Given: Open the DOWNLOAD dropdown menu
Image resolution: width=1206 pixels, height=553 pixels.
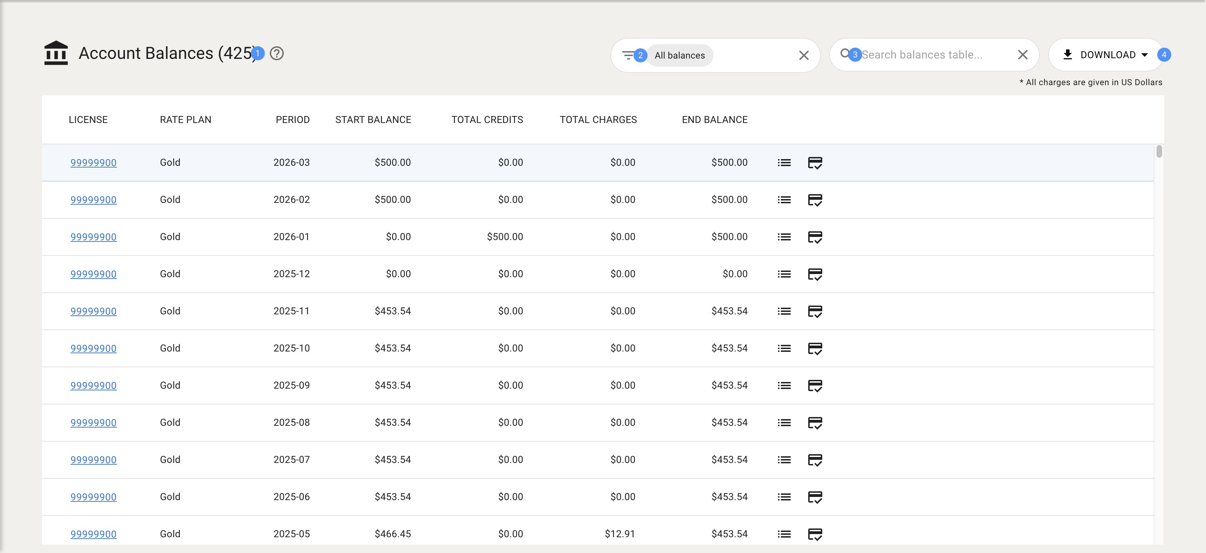Looking at the screenshot, I should (1106, 55).
